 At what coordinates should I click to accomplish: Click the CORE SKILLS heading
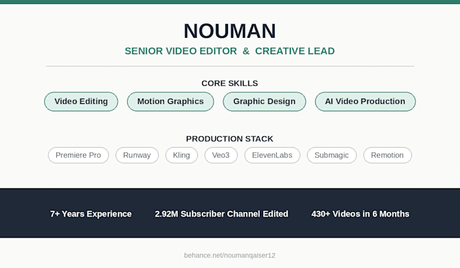click(x=230, y=83)
